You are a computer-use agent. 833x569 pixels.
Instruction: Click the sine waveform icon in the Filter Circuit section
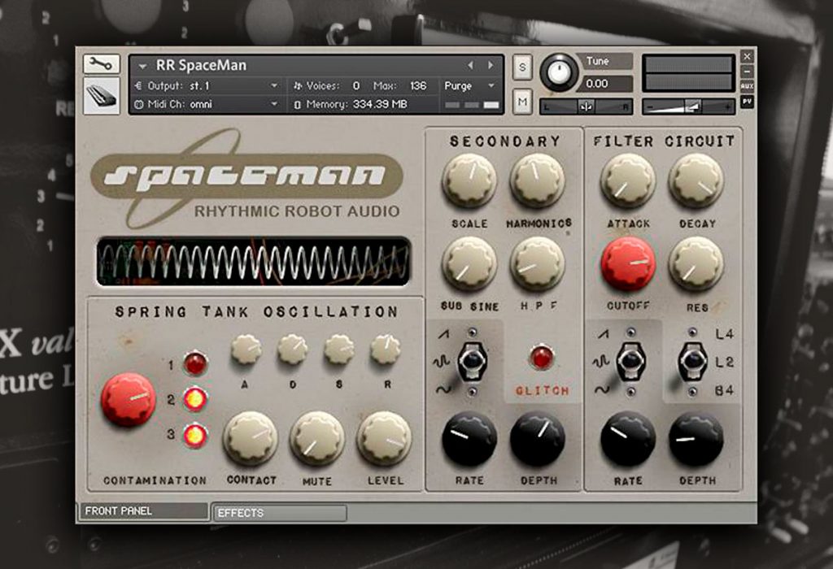[602, 390]
